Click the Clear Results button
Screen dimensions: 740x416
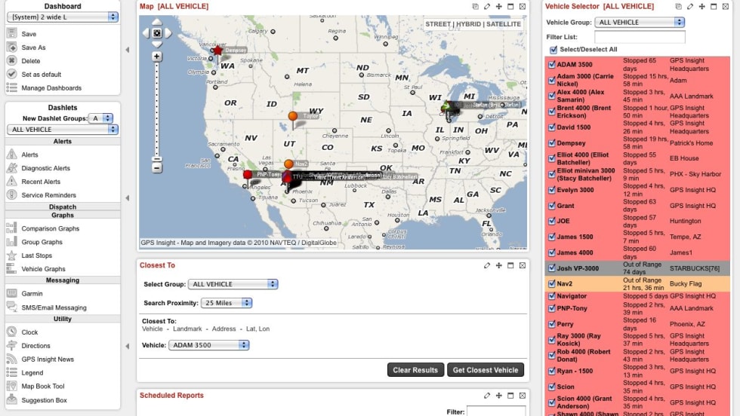(x=415, y=370)
